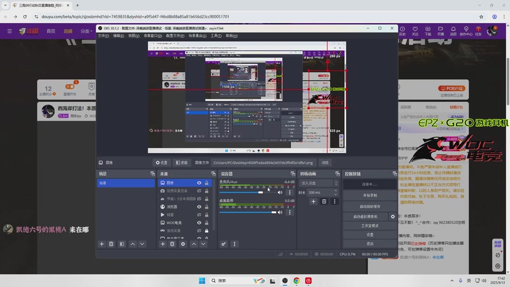The width and height of the screenshot is (510, 287).
Task: Open 设置 button in controls panel
Action: [x=370, y=235]
